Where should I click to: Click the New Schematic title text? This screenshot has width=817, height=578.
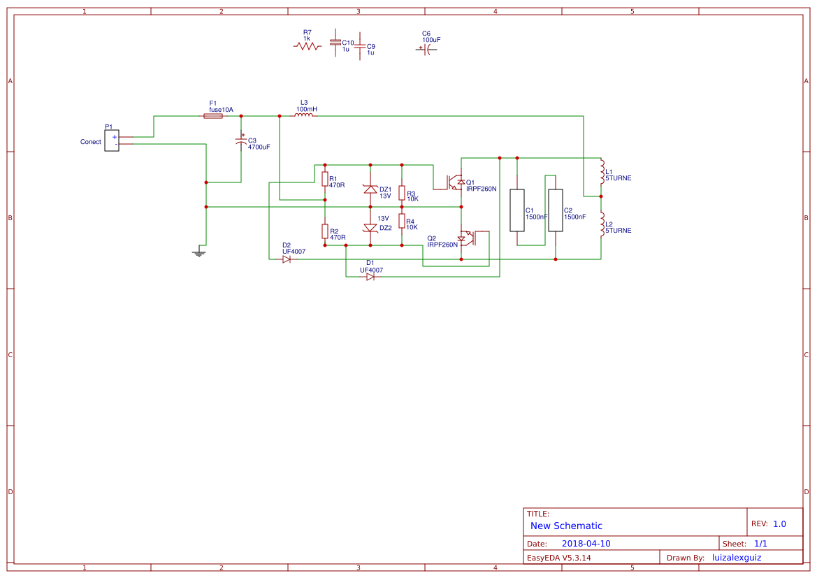click(x=565, y=526)
